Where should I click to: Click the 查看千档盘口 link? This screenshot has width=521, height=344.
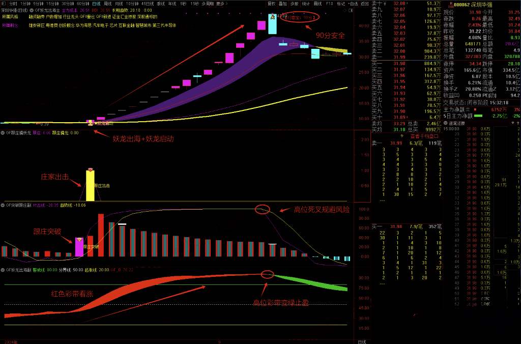click(x=423, y=136)
